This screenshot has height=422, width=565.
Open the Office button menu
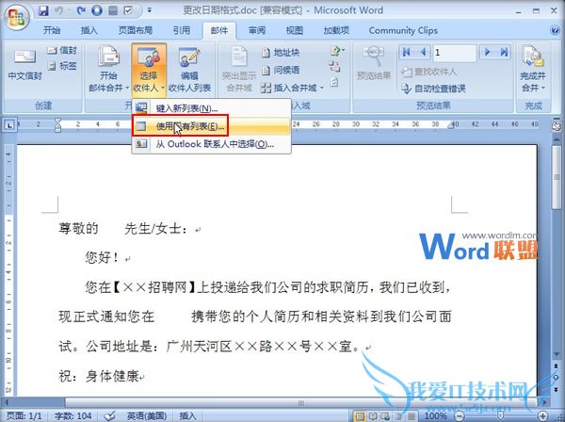(17, 16)
